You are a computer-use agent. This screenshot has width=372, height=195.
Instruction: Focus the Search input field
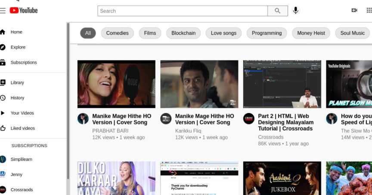(183, 11)
